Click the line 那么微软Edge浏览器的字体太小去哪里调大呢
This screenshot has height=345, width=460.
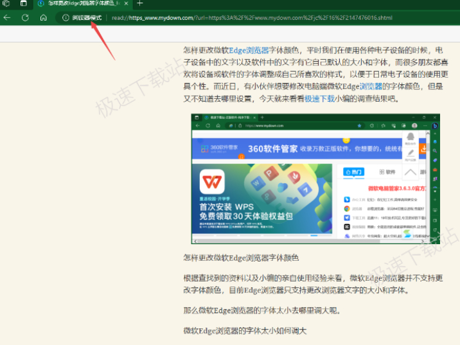(x=262, y=310)
